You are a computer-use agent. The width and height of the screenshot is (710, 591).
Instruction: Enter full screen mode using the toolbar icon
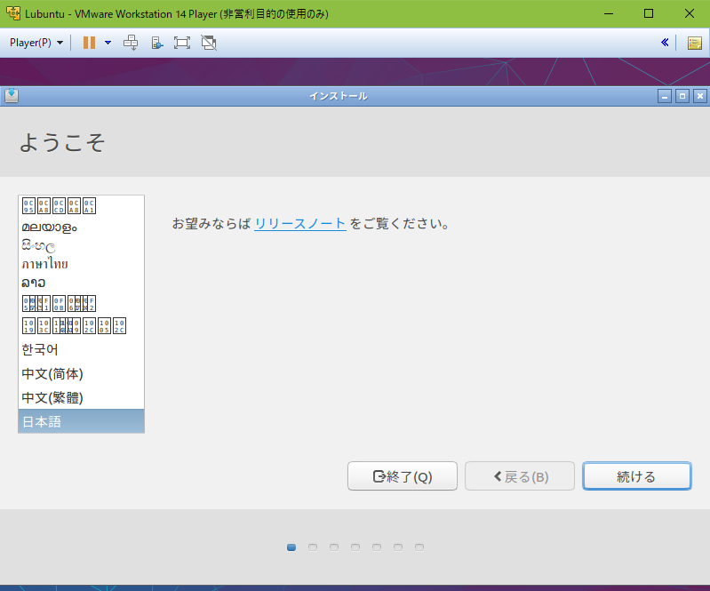click(x=182, y=43)
